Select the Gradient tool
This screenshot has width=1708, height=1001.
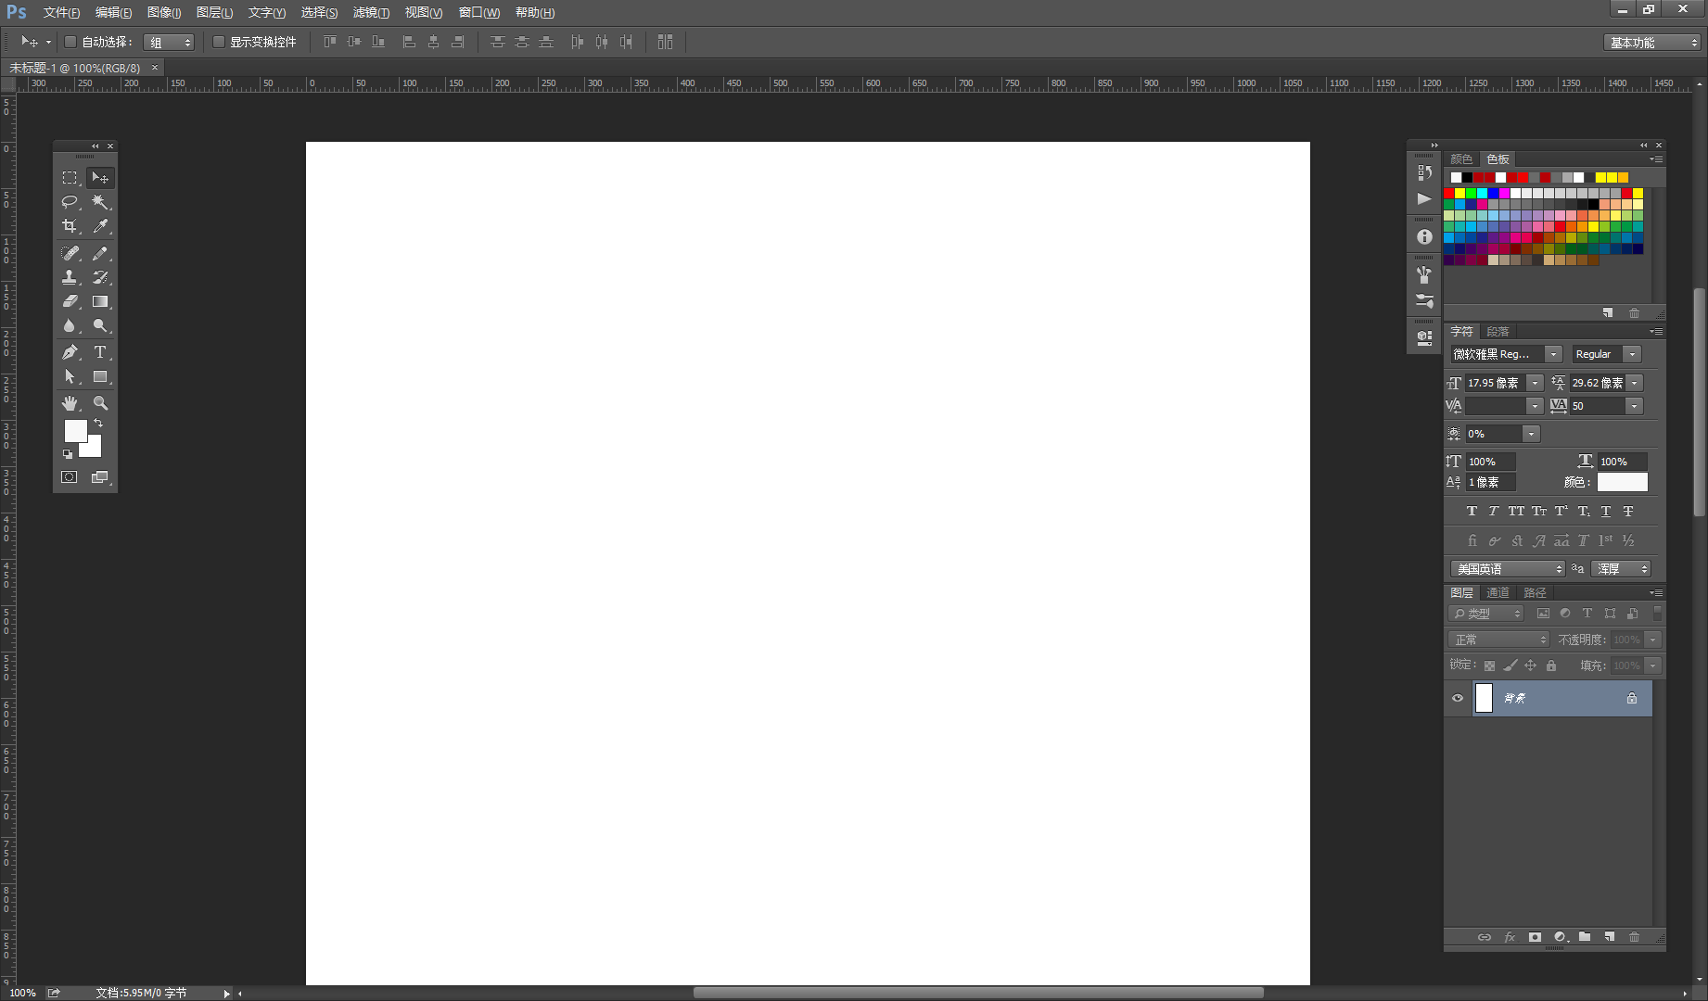tap(100, 301)
